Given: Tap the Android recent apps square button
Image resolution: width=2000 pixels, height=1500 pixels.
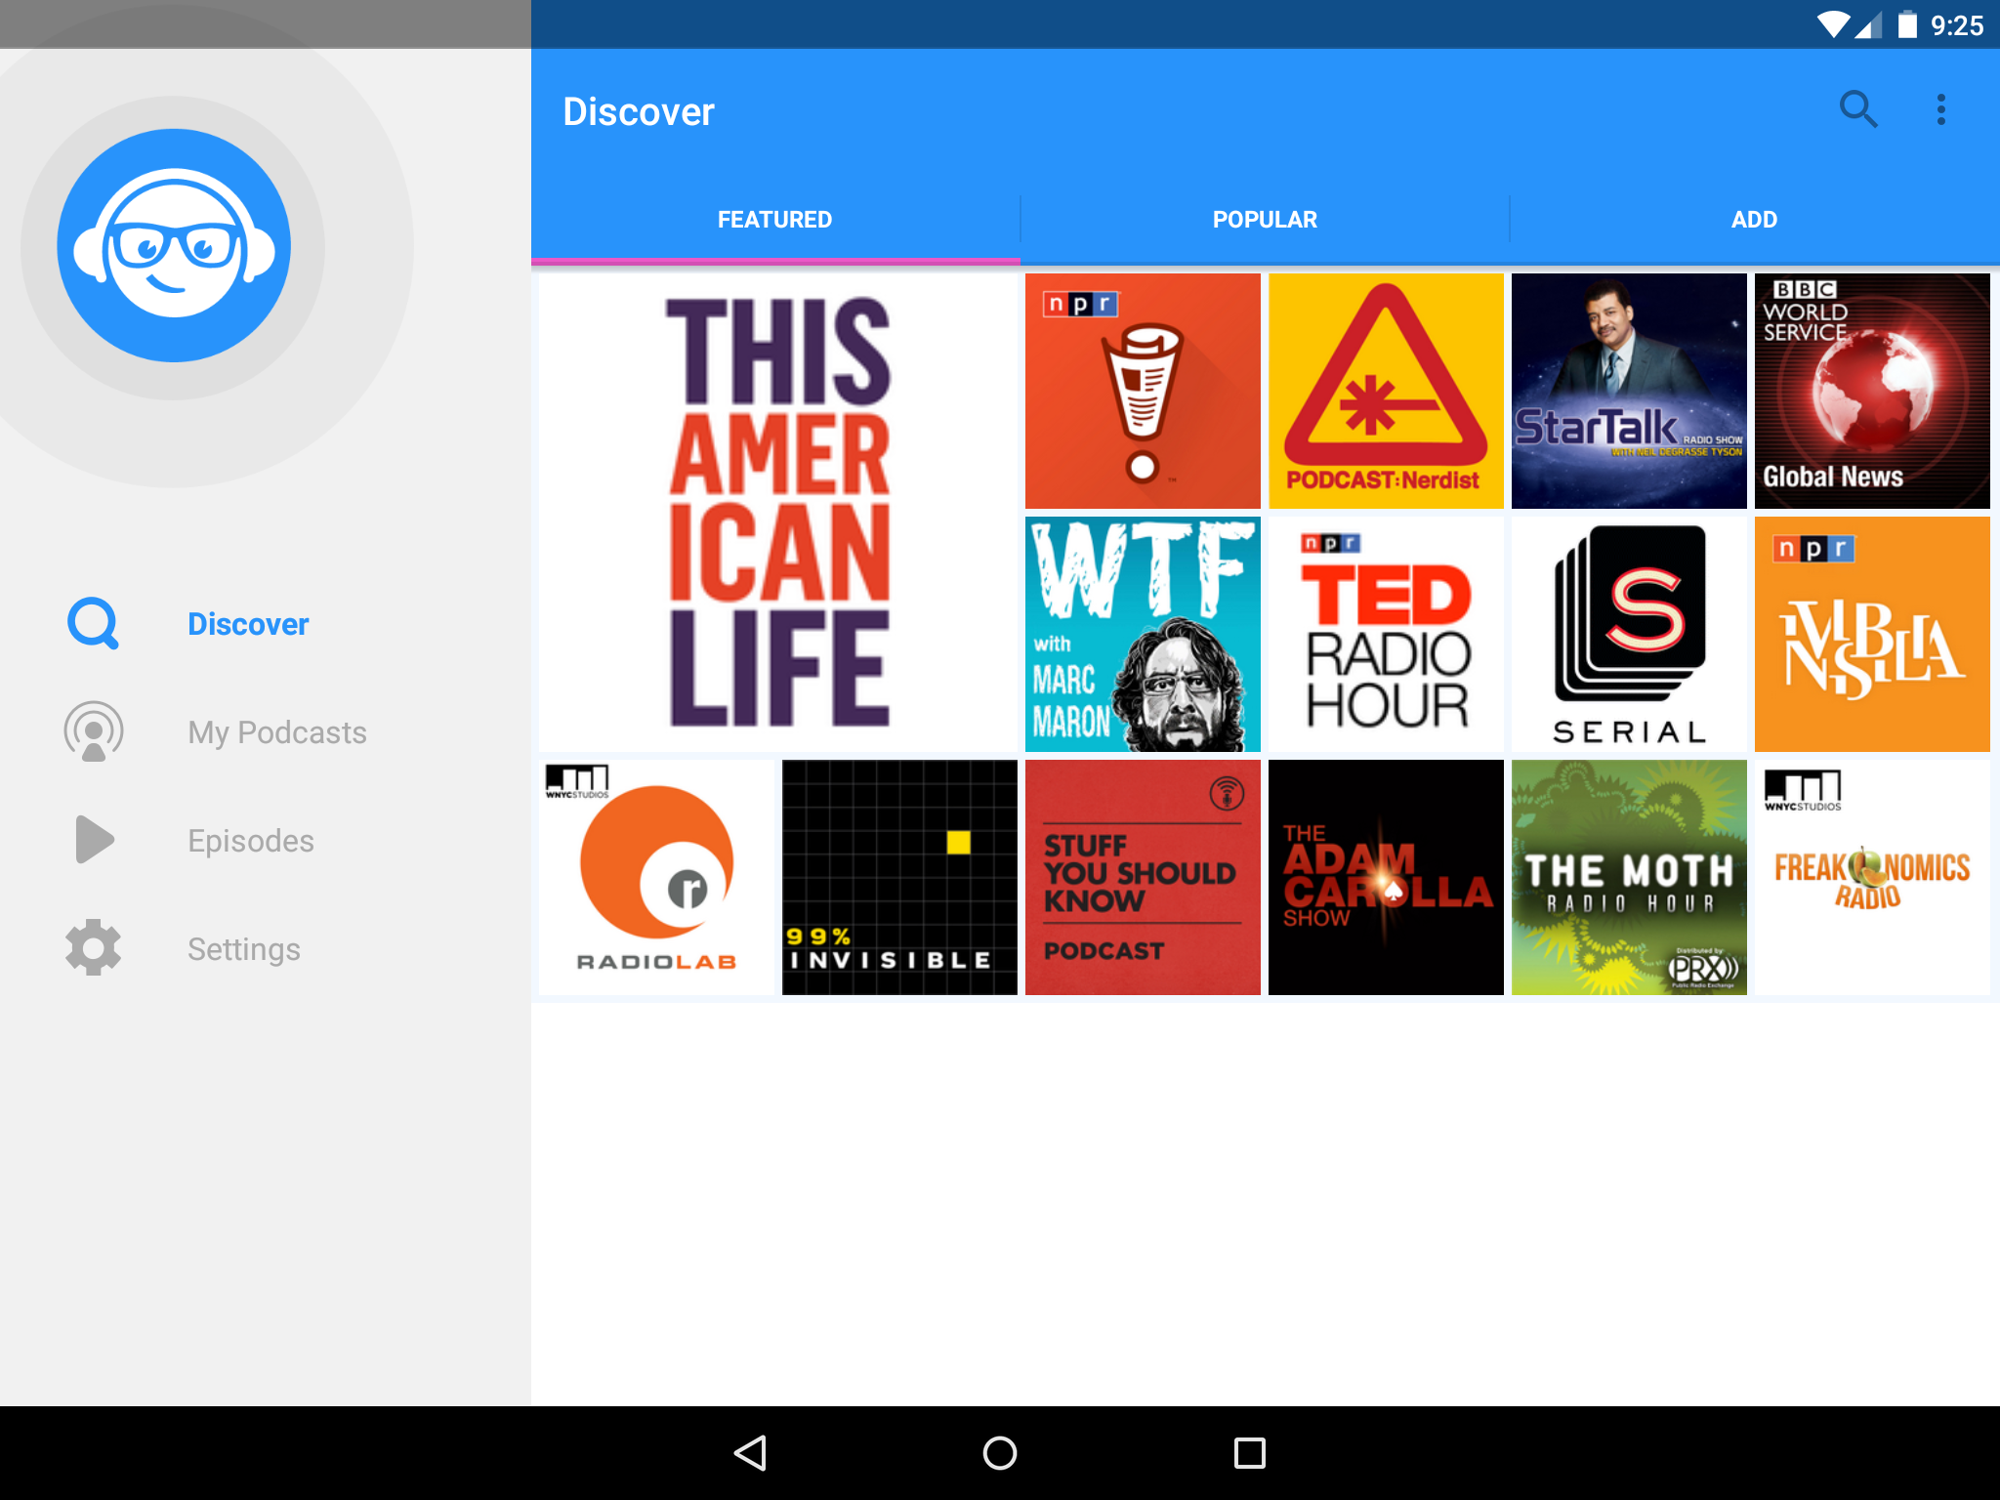Looking at the screenshot, I should [x=1250, y=1453].
